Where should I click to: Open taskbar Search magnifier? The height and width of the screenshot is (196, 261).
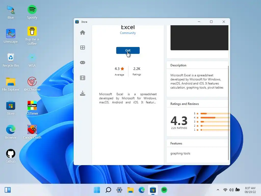click(x=108, y=190)
